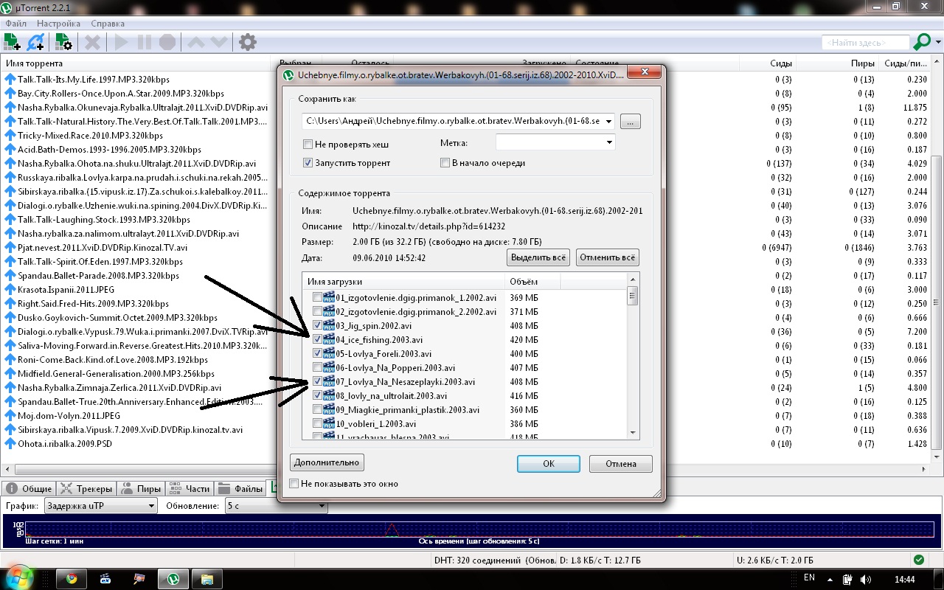The height and width of the screenshot is (590, 944).
Task: Open the 'Настройка' menu
Action: (58, 24)
